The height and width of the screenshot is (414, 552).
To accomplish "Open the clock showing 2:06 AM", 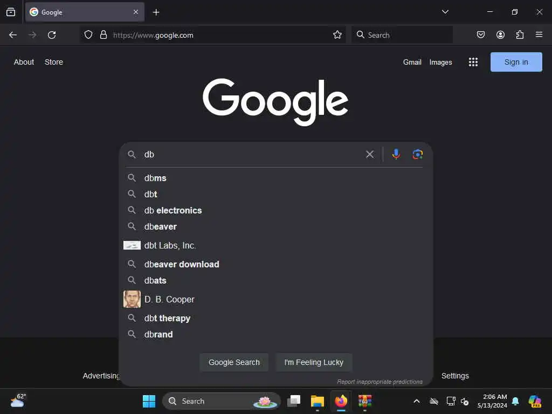I will point(492,401).
